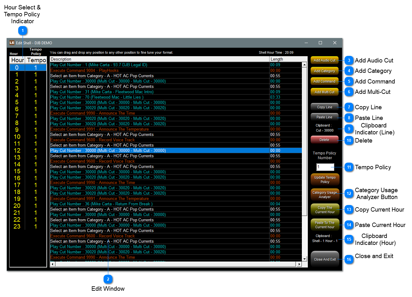The height and width of the screenshot is (297, 412).
Task: Select Play Cut Number 70 Little Lies row
Action: [x=176, y=97]
